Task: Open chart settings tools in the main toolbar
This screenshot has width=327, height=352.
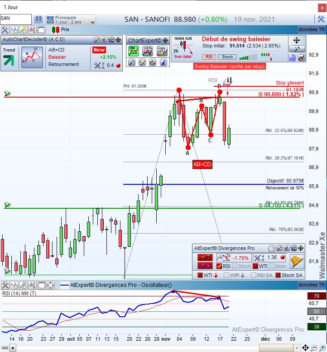Action: (x=5, y=30)
